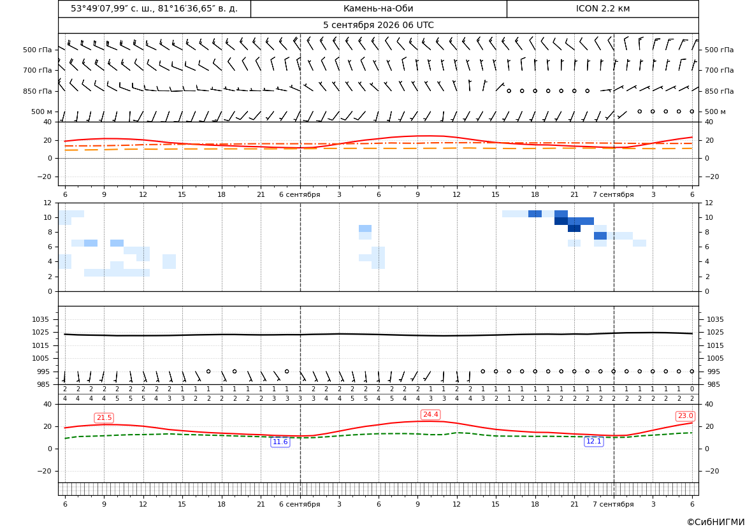745x527 pixels.
Task: Click the blue 12.1 minimum temperature label
Action: 593,442
